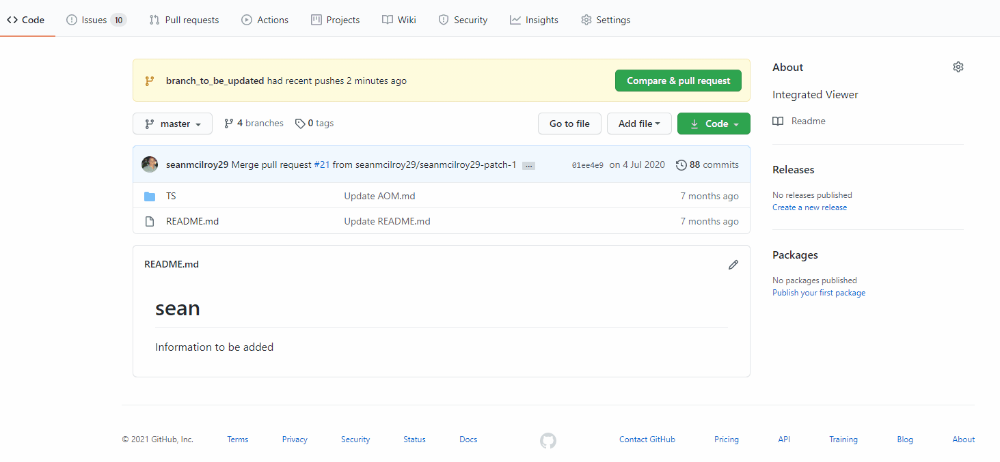Select the TS folder icon

[x=150, y=196]
